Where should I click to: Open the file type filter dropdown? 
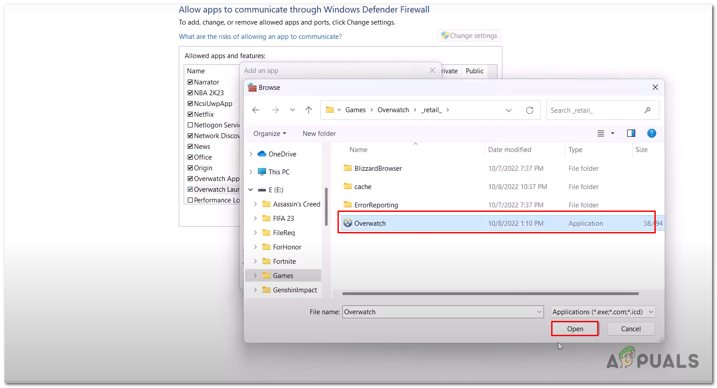(603, 312)
